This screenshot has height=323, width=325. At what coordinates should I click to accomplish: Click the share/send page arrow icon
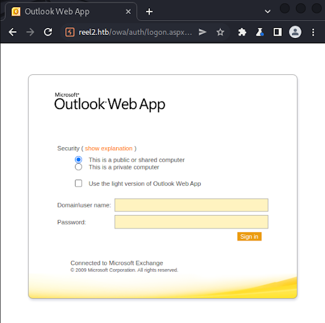click(202, 32)
